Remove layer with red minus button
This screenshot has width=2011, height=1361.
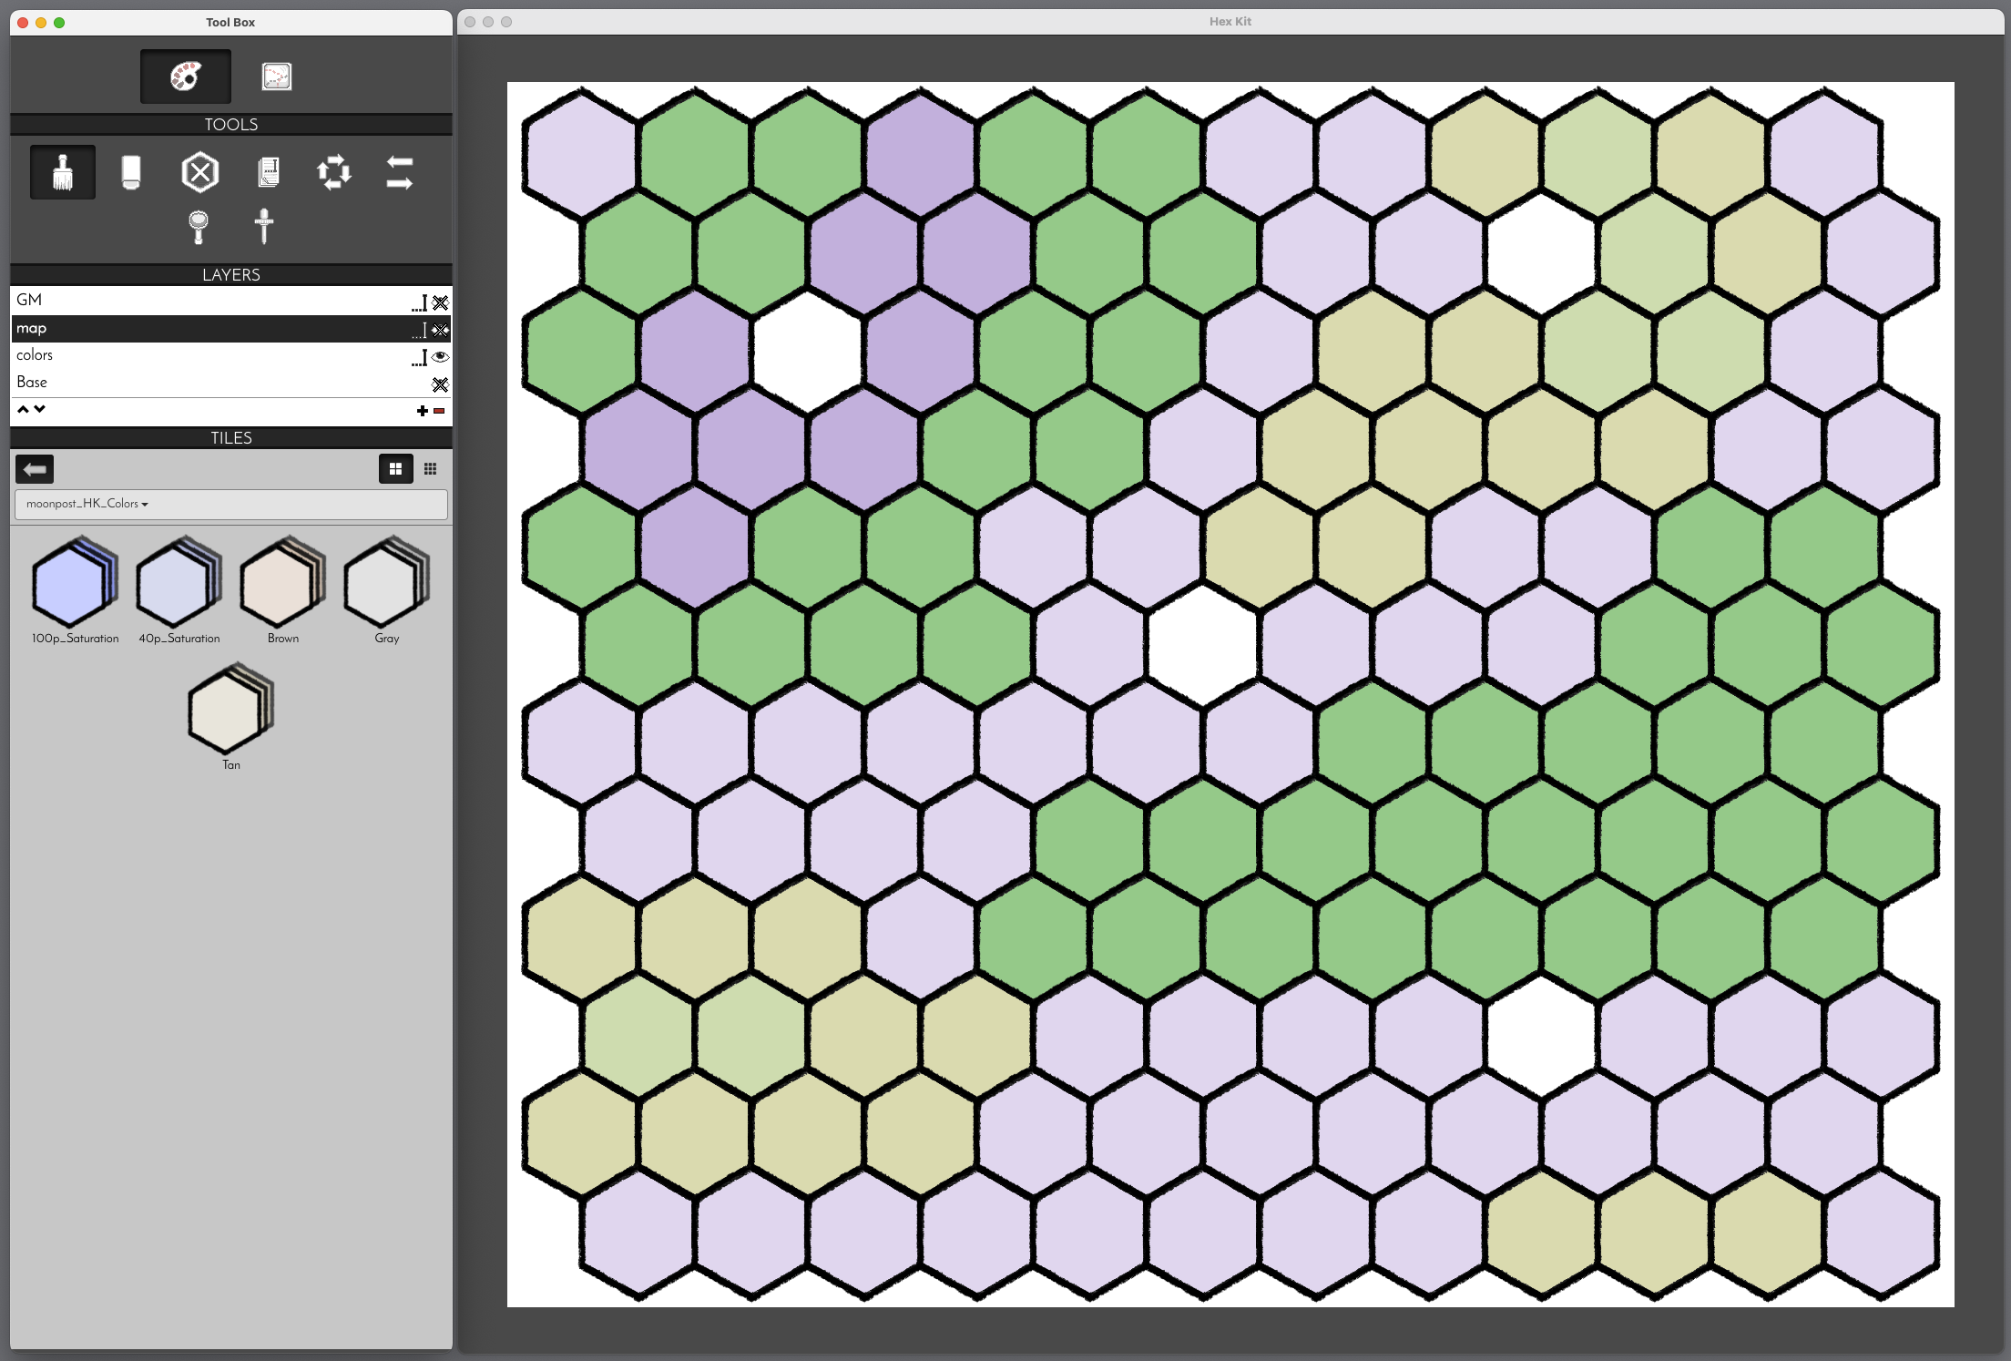point(439,411)
